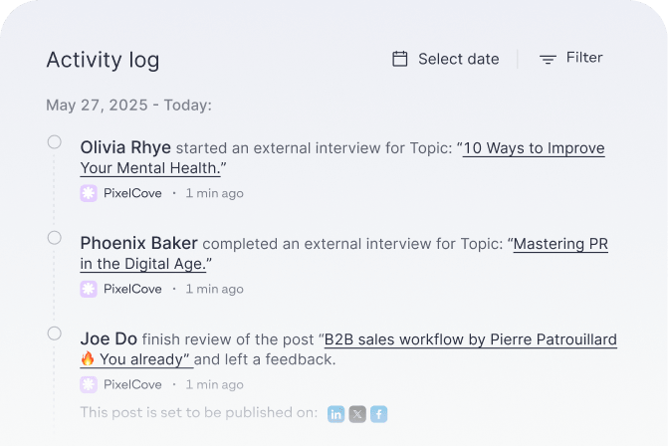Select timeline circle for Phoenix Baker entry
668x446 pixels.
pos(54,238)
